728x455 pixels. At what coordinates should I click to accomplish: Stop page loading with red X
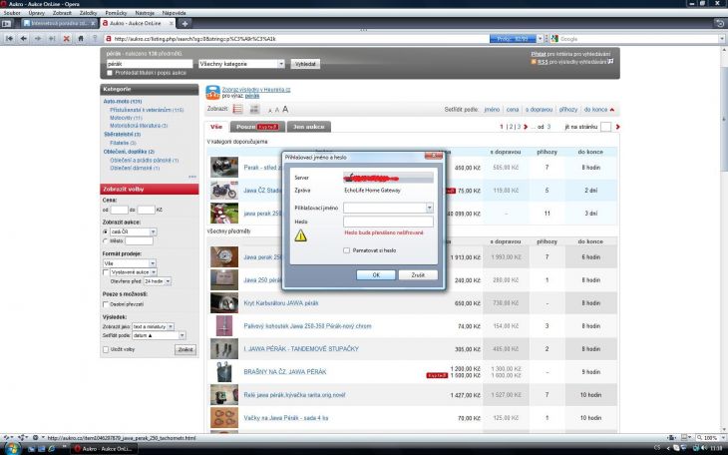click(67, 39)
